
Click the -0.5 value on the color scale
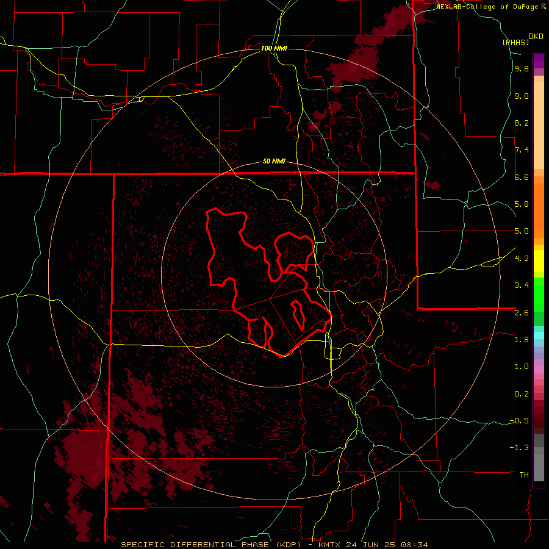click(x=519, y=421)
